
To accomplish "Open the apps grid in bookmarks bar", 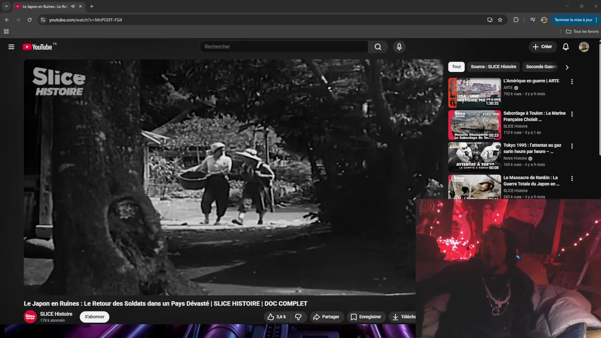I will (6, 31).
